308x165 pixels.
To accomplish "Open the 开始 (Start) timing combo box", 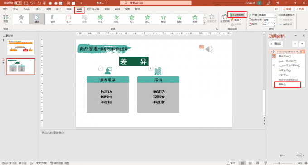I will click(267, 15).
